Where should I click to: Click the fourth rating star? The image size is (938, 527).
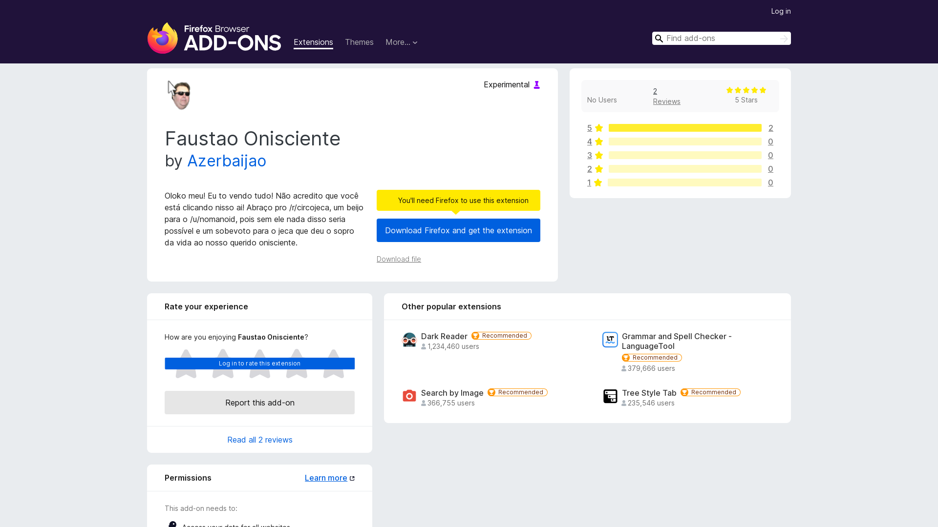tap(297, 364)
